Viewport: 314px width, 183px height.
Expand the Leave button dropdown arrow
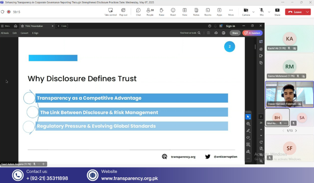tap(307, 12)
